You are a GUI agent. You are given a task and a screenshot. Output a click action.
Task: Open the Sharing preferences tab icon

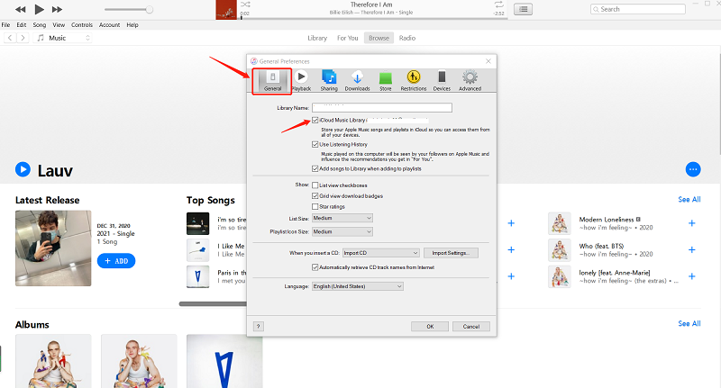[x=329, y=81]
